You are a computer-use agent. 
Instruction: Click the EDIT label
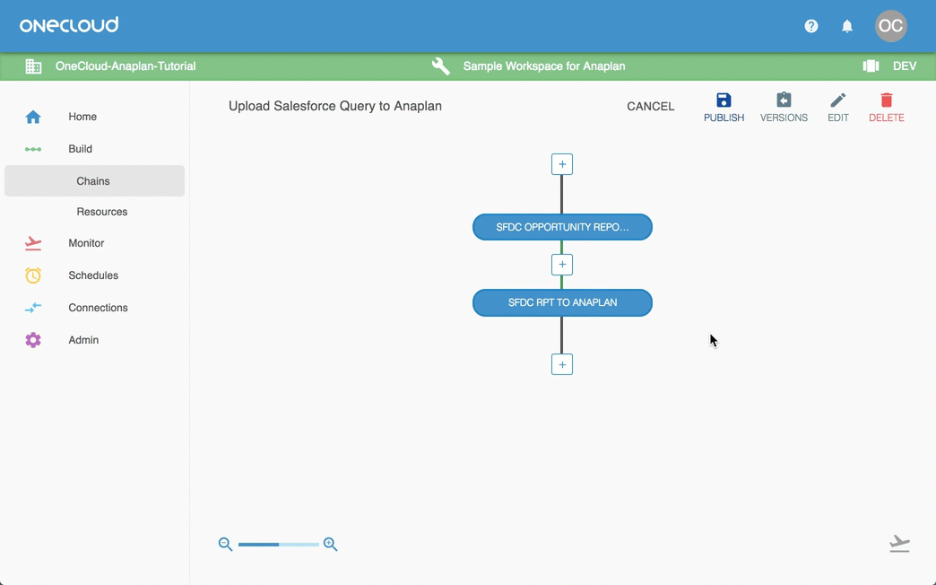838,118
